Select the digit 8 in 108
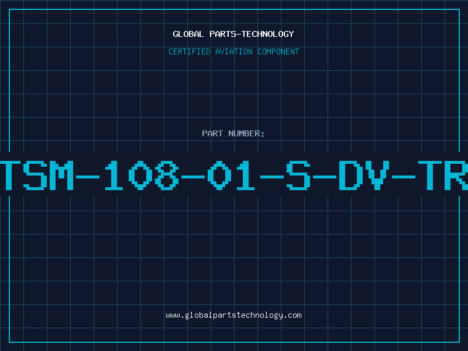 point(168,175)
